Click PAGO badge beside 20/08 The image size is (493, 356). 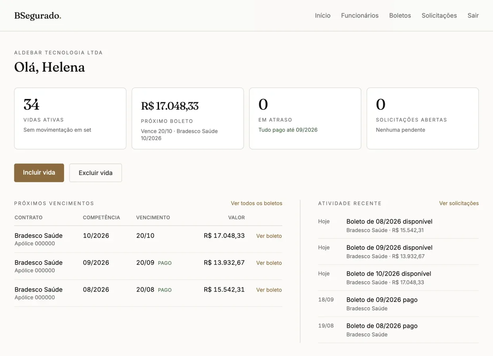pyautogui.click(x=165, y=290)
